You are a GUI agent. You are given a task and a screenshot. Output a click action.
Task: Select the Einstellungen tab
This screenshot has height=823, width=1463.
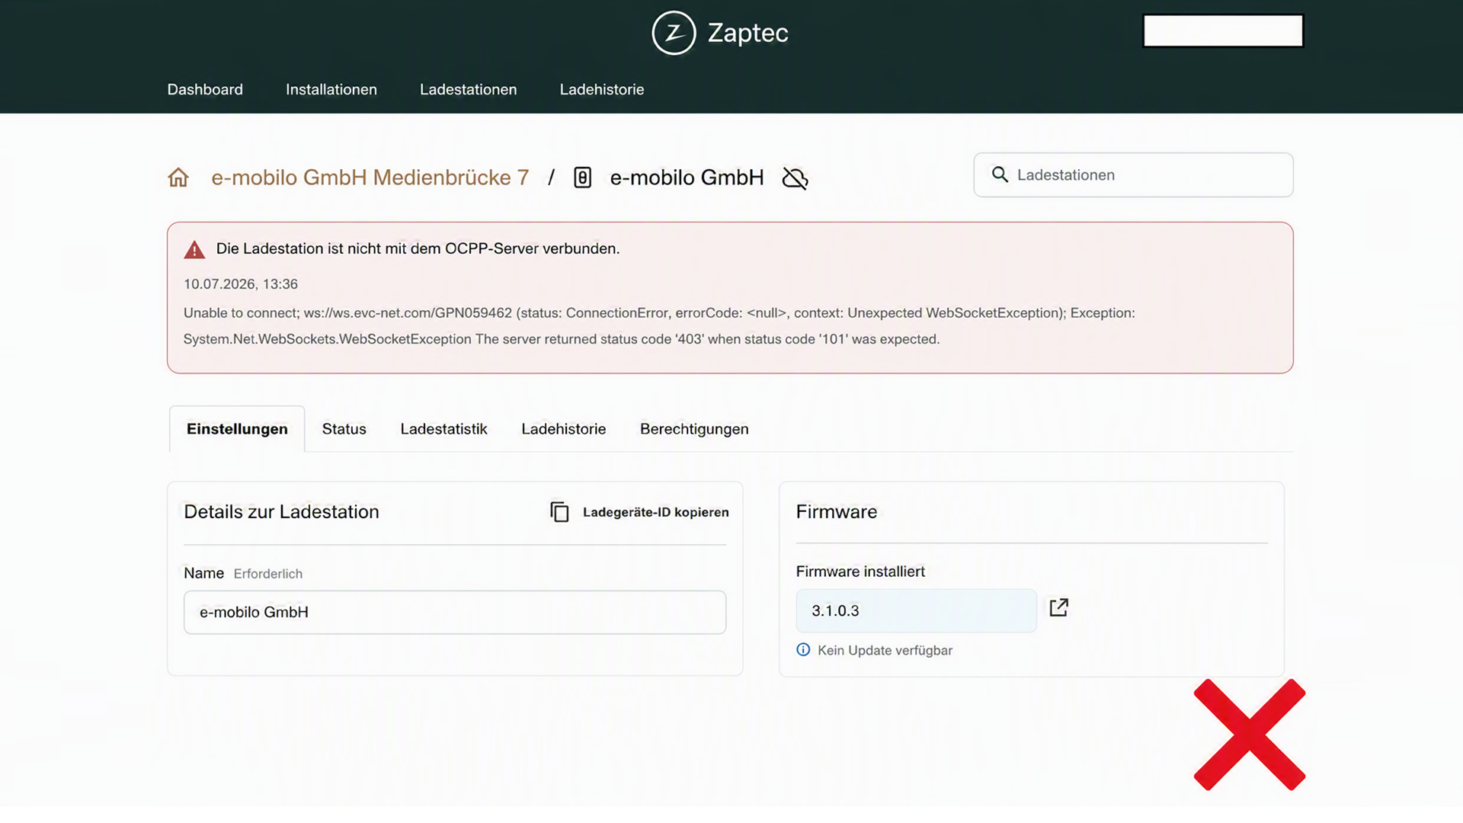pos(237,429)
